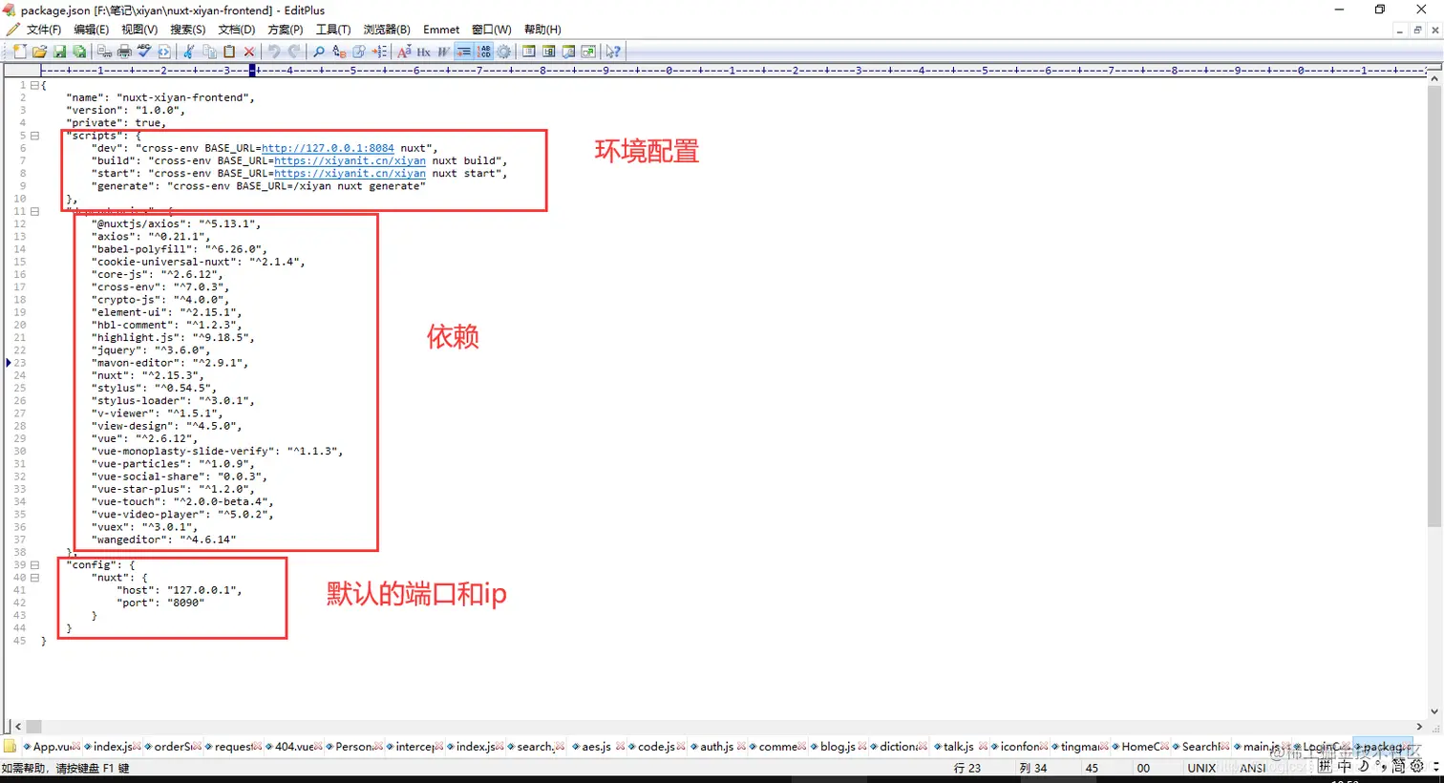Click the Go to Line icon

coord(379,52)
